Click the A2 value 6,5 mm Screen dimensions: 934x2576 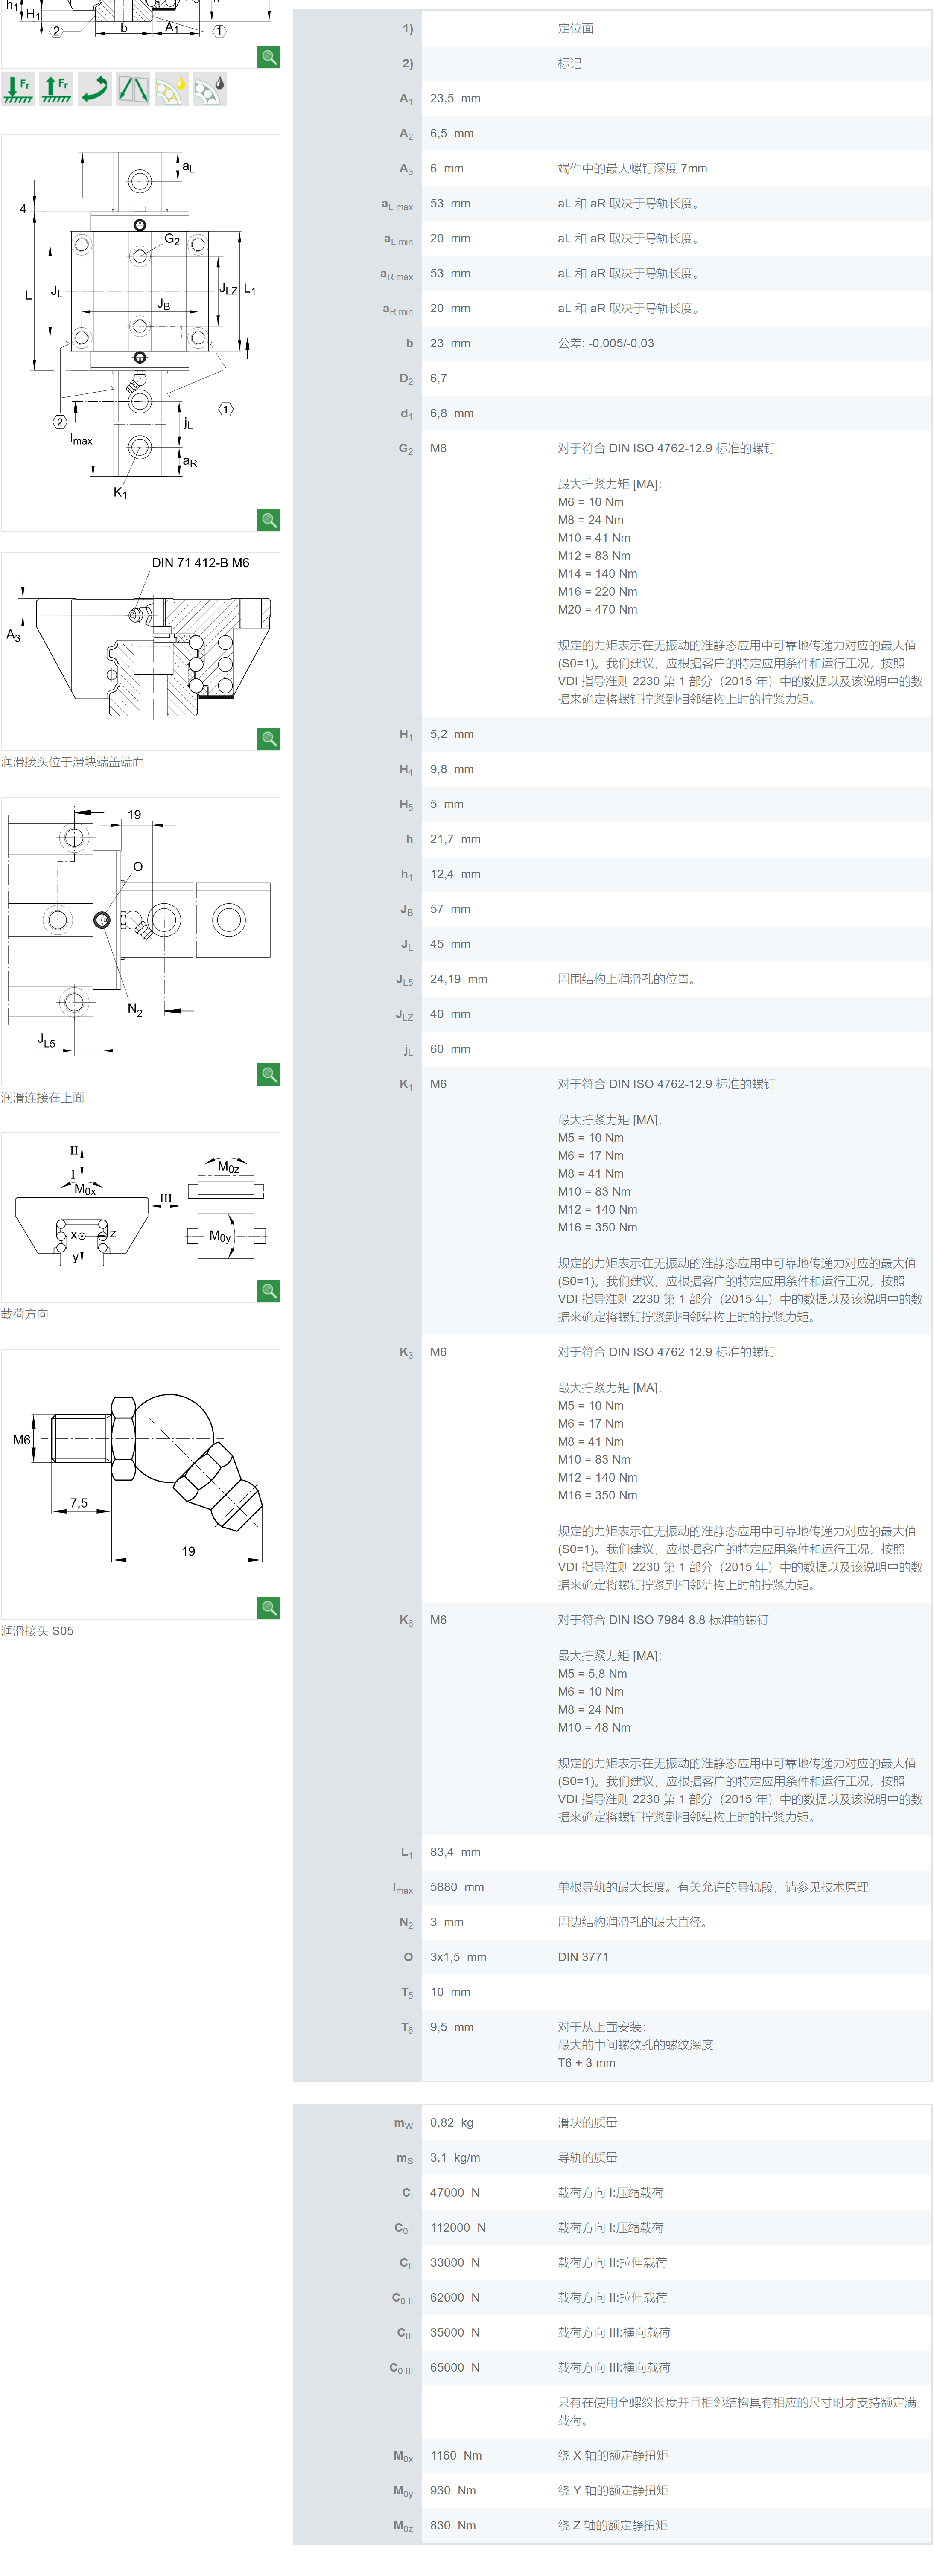(452, 134)
